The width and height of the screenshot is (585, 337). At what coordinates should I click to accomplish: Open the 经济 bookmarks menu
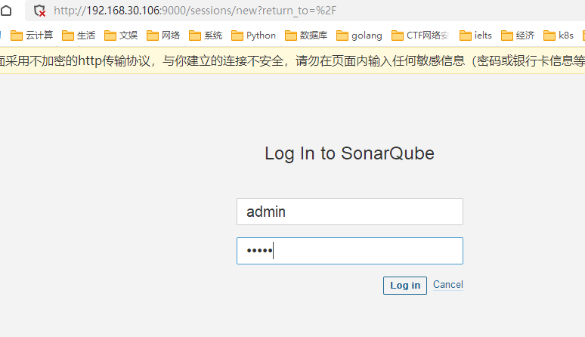(518, 35)
